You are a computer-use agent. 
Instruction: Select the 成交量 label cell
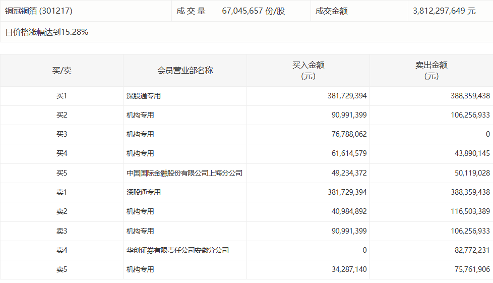tap(191, 11)
